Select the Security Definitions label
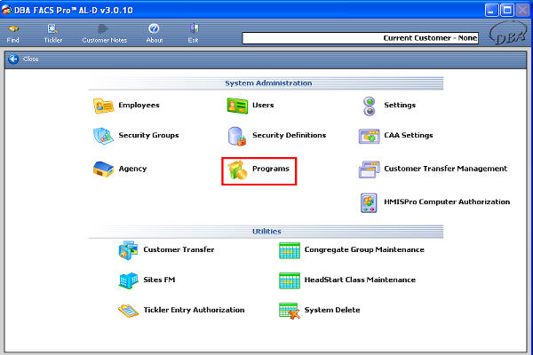This screenshot has height=355, width=533. click(x=289, y=135)
